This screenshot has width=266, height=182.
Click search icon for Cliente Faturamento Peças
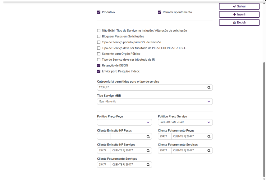tap(209, 136)
